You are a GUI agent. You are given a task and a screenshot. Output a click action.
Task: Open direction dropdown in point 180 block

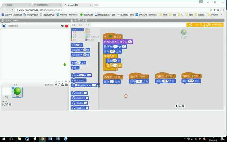pyautogui.click(x=141, y=81)
